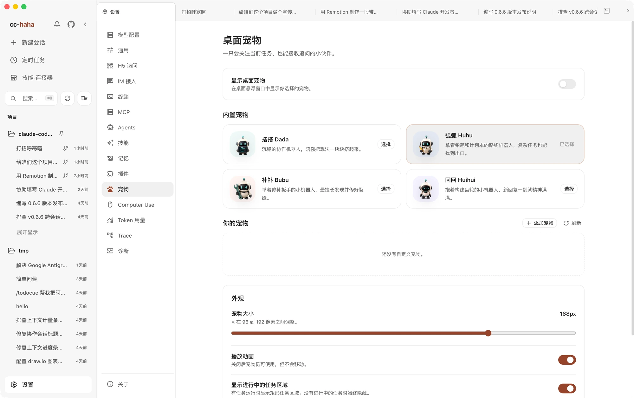Open MCP settings section
This screenshot has width=634, height=398.
[138, 112]
